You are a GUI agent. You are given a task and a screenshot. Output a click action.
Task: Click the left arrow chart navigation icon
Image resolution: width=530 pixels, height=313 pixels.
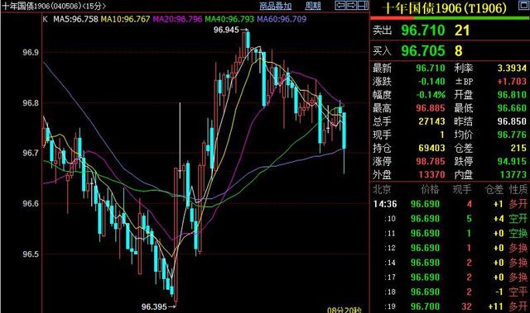pyautogui.click(x=340, y=5)
